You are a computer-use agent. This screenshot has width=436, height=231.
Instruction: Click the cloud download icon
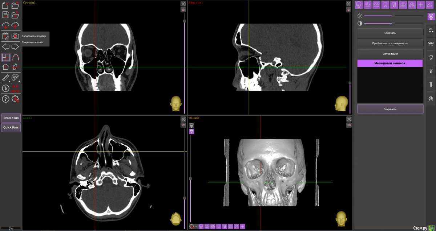pyautogui.click(x=5, y=25)
